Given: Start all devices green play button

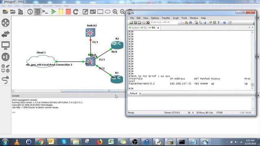Looking at the screenshot, I should pyautogui.click(x=53, y=12).
